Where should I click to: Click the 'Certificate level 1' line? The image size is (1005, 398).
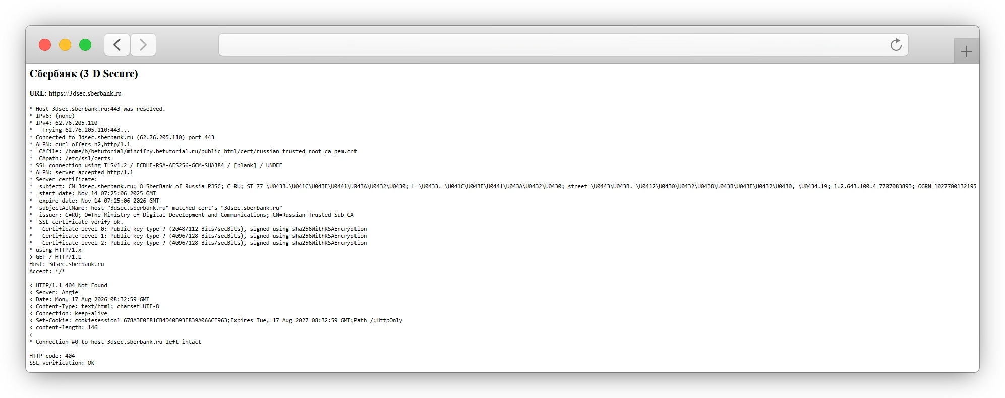click(x=198, y=236)
